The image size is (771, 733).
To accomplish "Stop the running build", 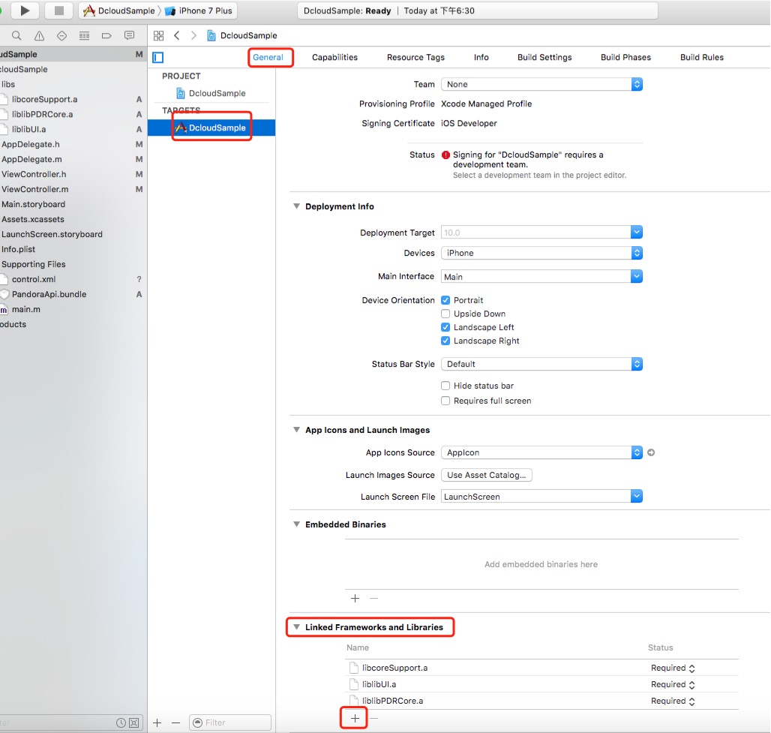I will 59,11.
